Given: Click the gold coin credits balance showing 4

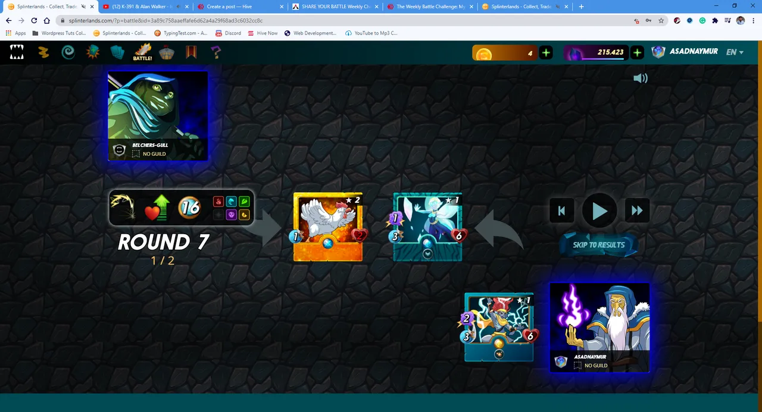Looking at the screenshot, I should (x=505, y=53).
